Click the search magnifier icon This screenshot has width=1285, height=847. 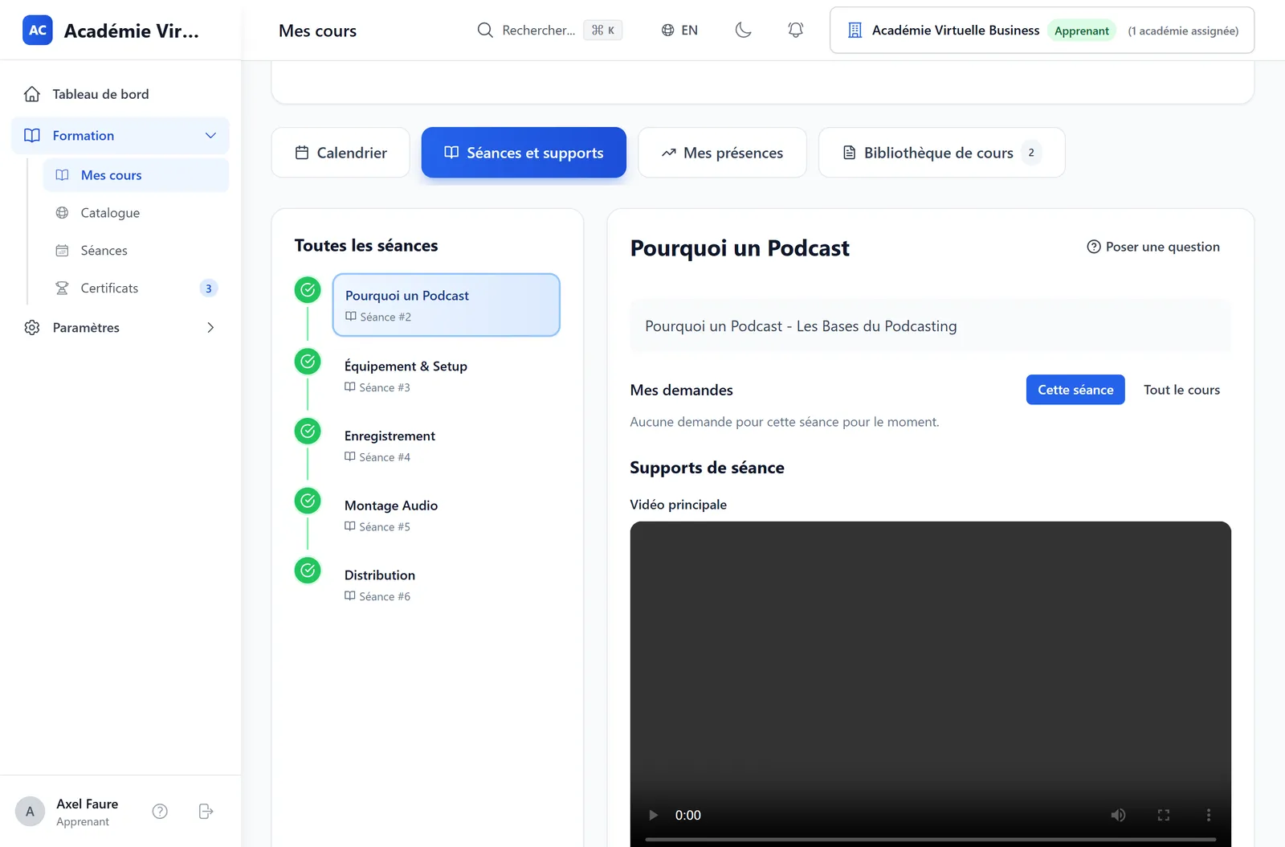485,31
